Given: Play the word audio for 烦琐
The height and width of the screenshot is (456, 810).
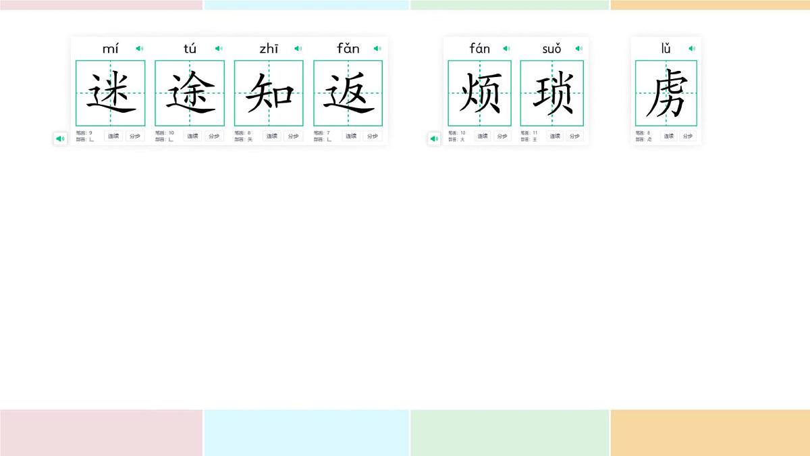Looking at the screenshot, I should [433, 138].
